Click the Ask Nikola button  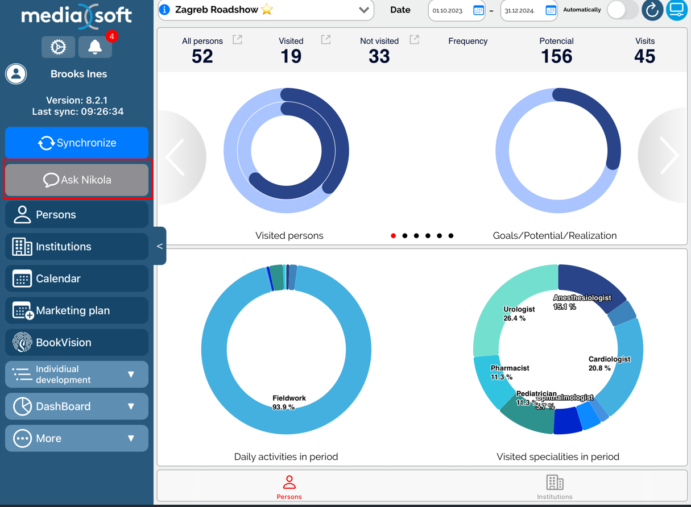click(77, 180)
